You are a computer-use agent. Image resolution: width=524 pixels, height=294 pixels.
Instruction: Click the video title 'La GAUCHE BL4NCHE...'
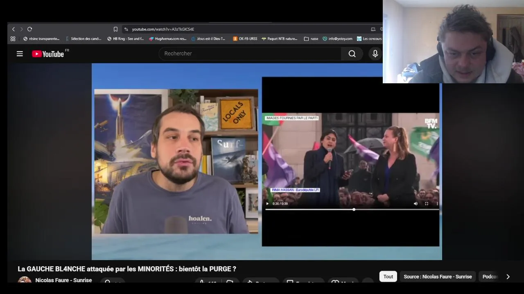[x=127, y=269]
